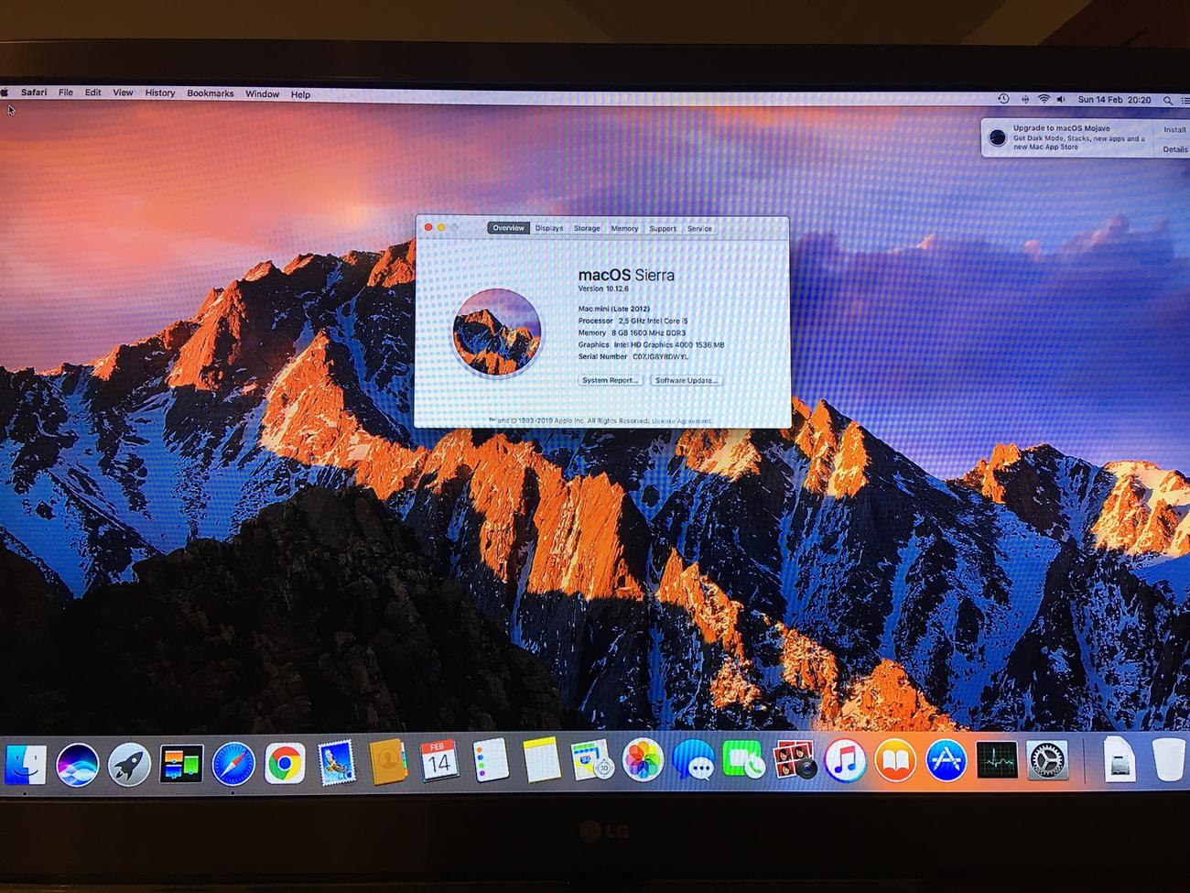Click the macOS Sierra mountain image
This screenshot has width=1190, height=893.
[497, 332]
